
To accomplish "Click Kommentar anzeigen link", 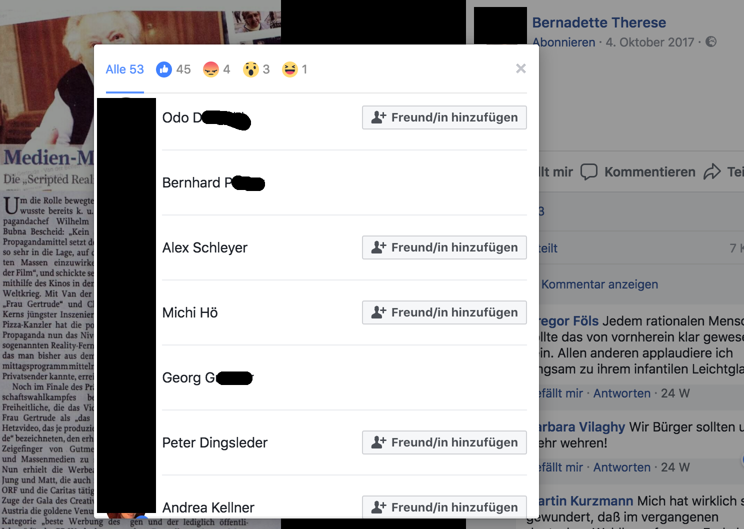I will point(599,284).
